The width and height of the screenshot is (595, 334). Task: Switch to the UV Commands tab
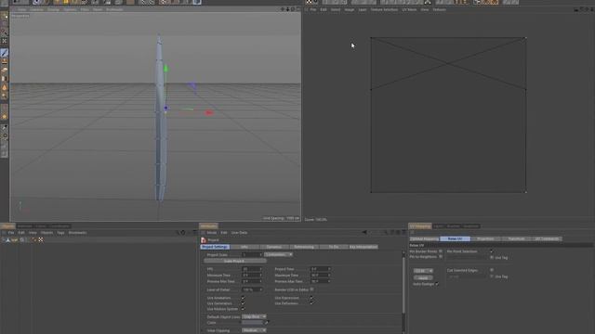(547, 239)
